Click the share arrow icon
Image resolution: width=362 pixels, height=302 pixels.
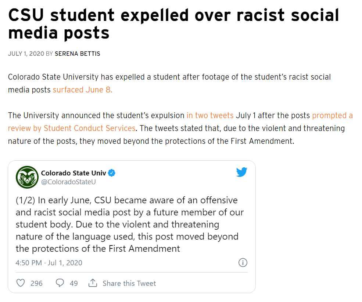pyautogui.click(x=93, y=283)
